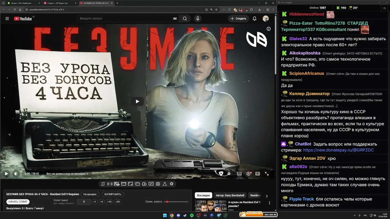
Task: Show hidden system tray icons
Action: click(x=355, y=215)
